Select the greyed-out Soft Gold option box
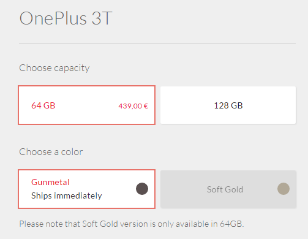This screenshot has height=239, width=308. [228, 189]
